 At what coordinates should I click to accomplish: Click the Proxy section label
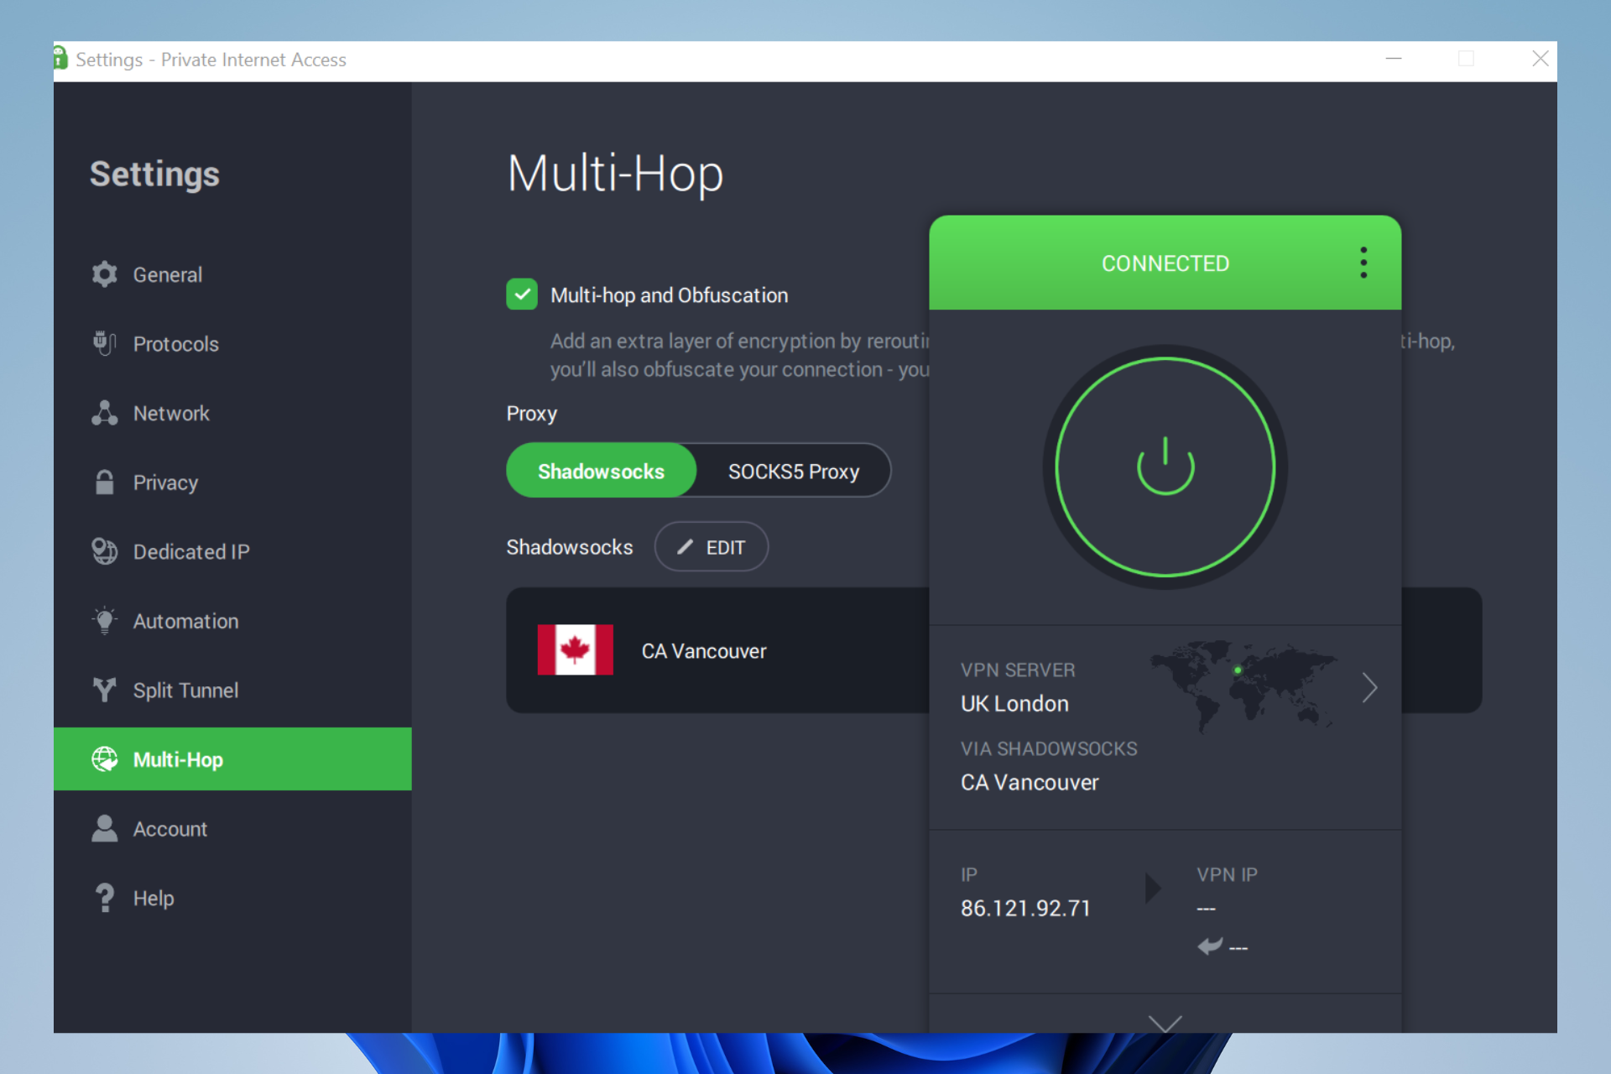pyautogui.click(x=532, y=414)
